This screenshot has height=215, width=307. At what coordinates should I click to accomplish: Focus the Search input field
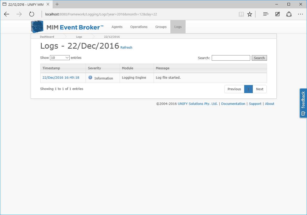tap(231, 58)
